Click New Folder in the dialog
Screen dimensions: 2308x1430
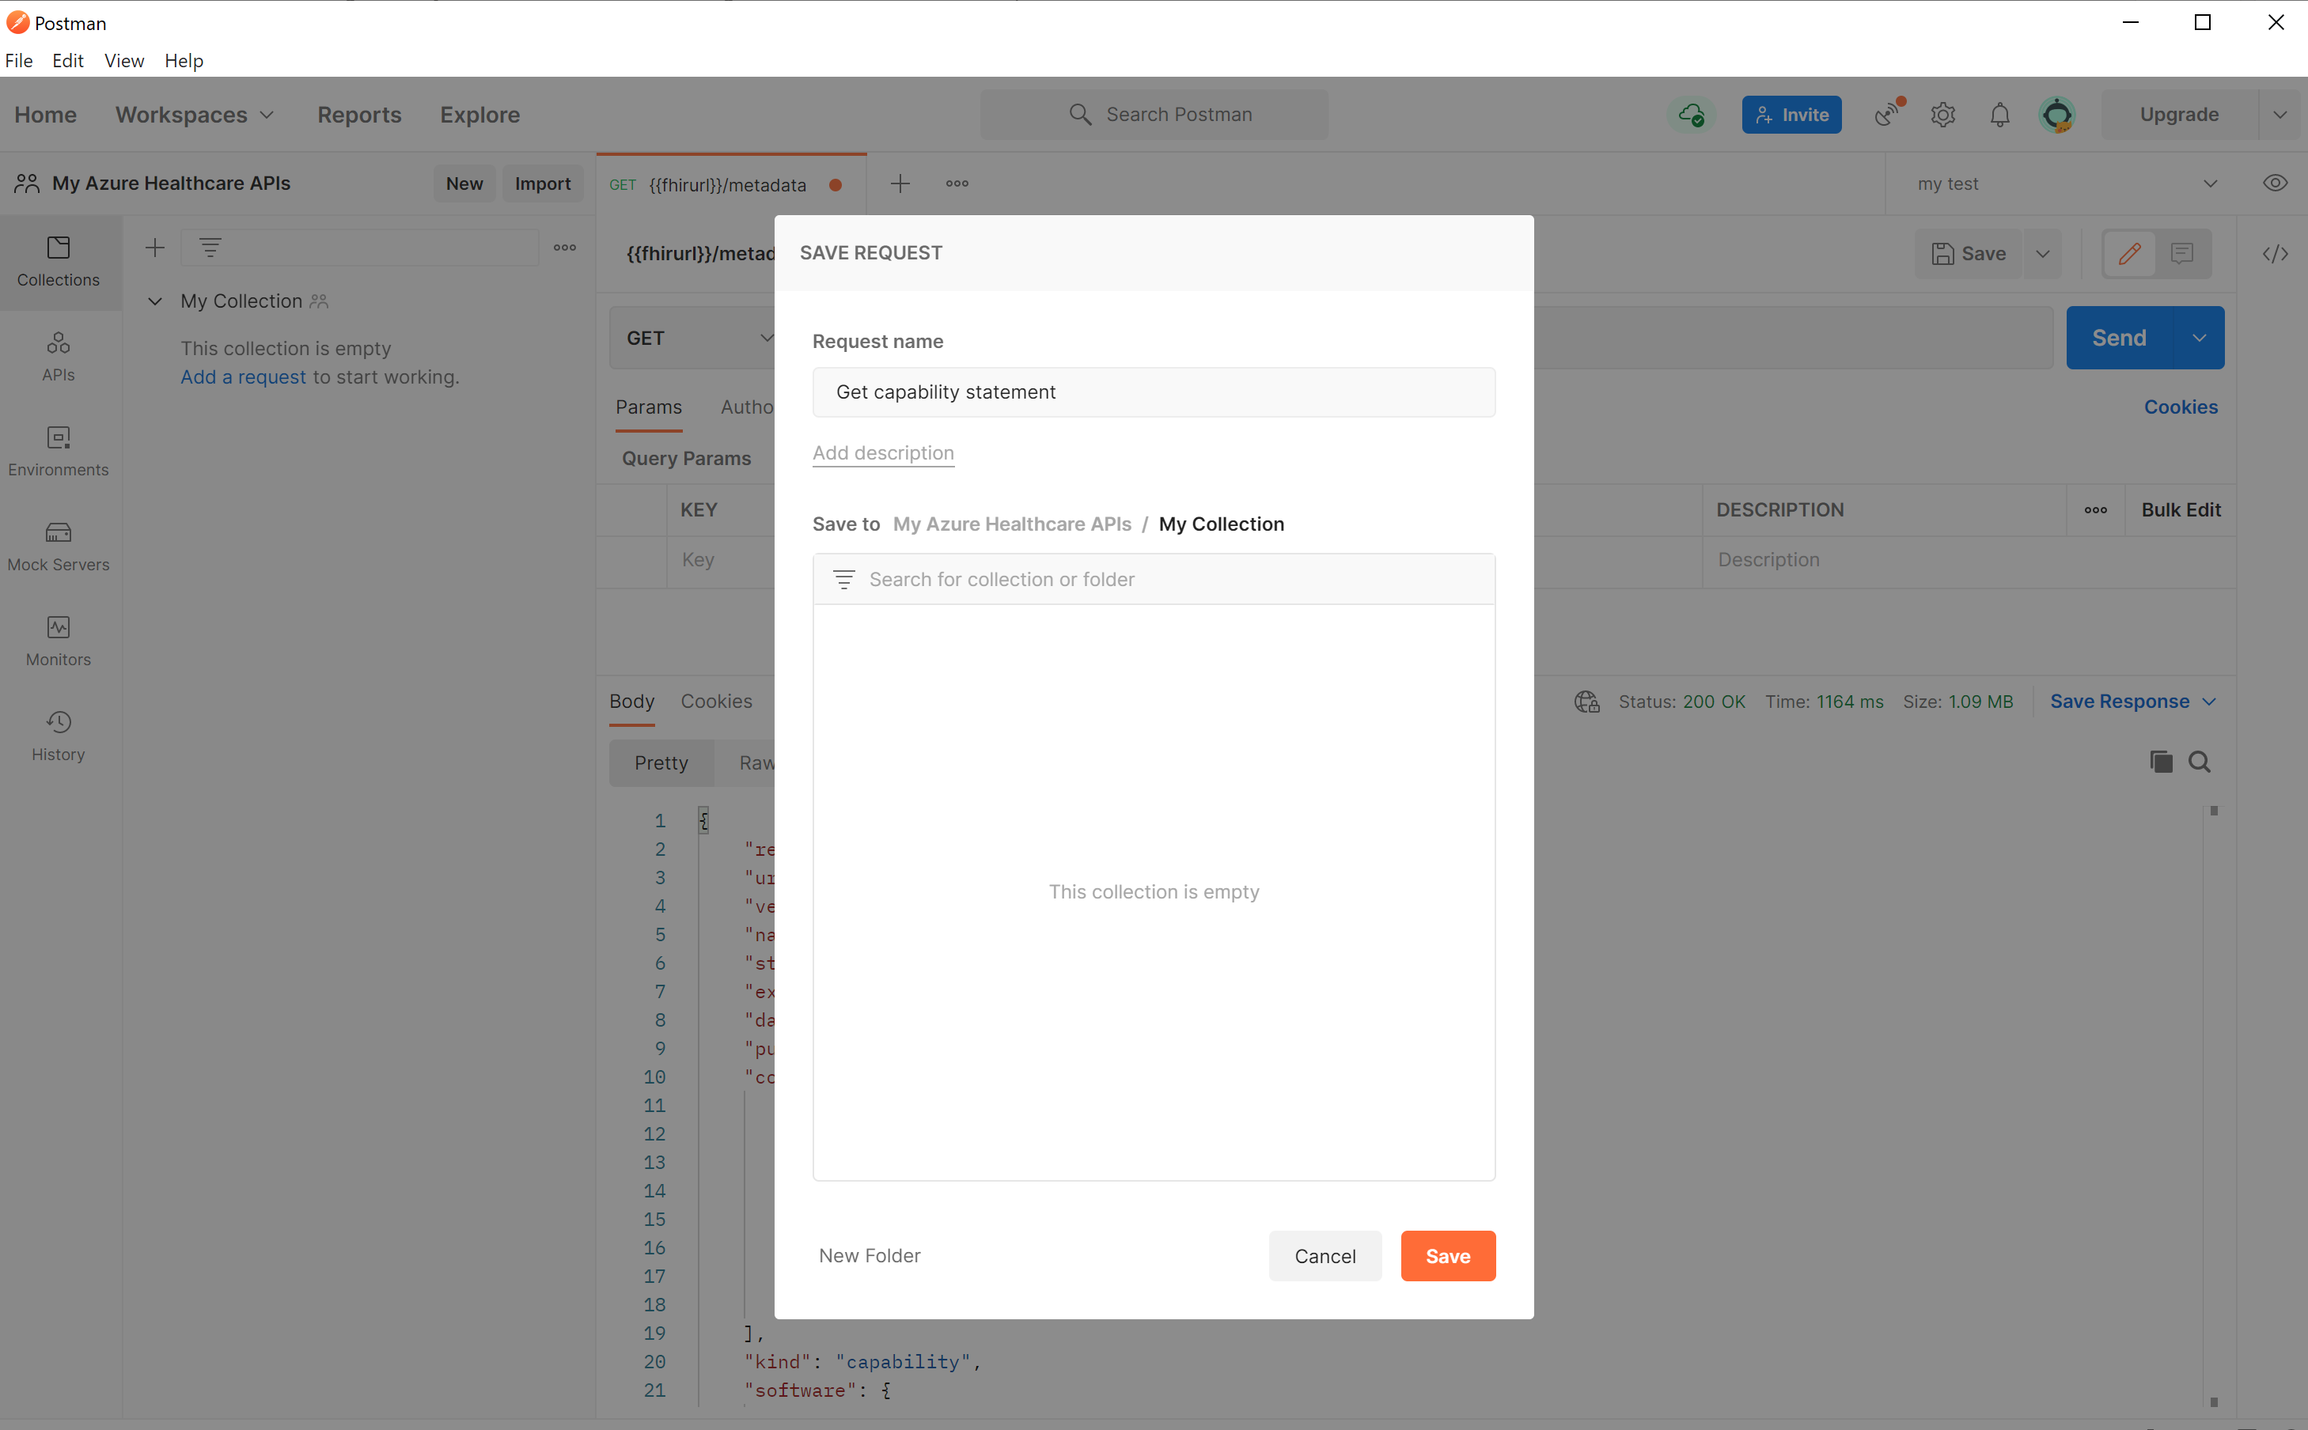870,1255
